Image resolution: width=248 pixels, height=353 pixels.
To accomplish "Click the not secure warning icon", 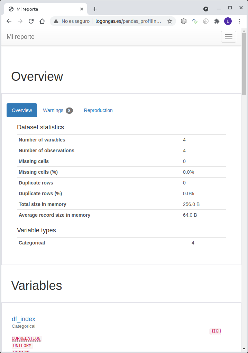I will coord(56,21).
